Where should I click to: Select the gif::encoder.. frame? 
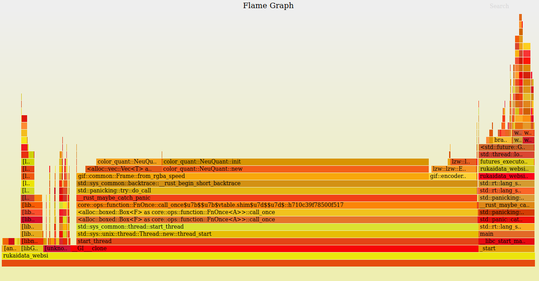(x=453, y=177)
